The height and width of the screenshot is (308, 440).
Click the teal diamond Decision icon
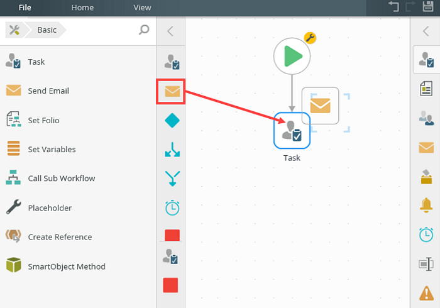click(x=172, y=120)
